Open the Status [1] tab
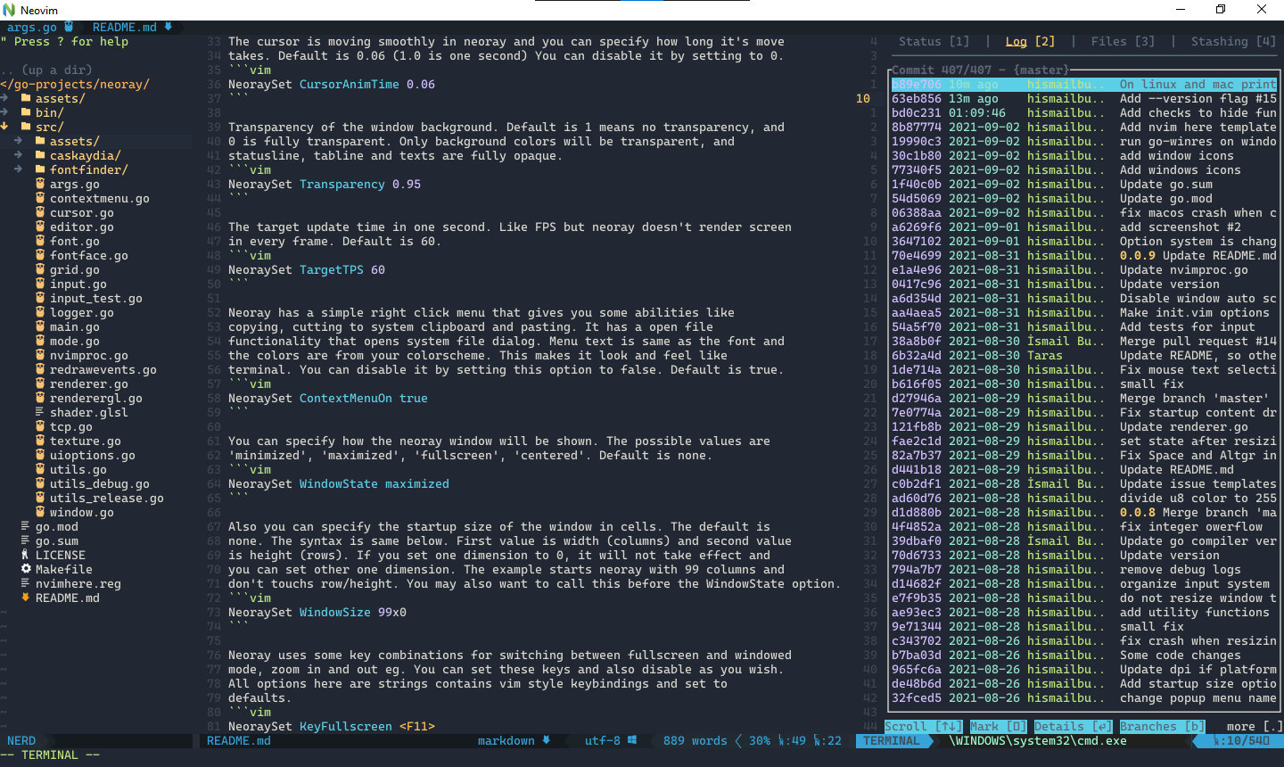The height and width of the screenshot is (767, 1284). (x=934, y=41)
